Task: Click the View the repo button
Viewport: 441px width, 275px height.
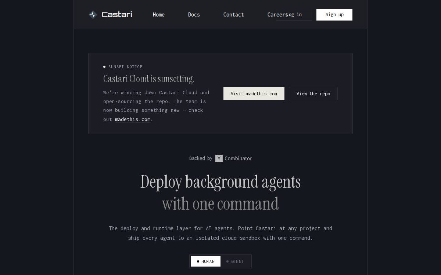Action: click(313, 93)
